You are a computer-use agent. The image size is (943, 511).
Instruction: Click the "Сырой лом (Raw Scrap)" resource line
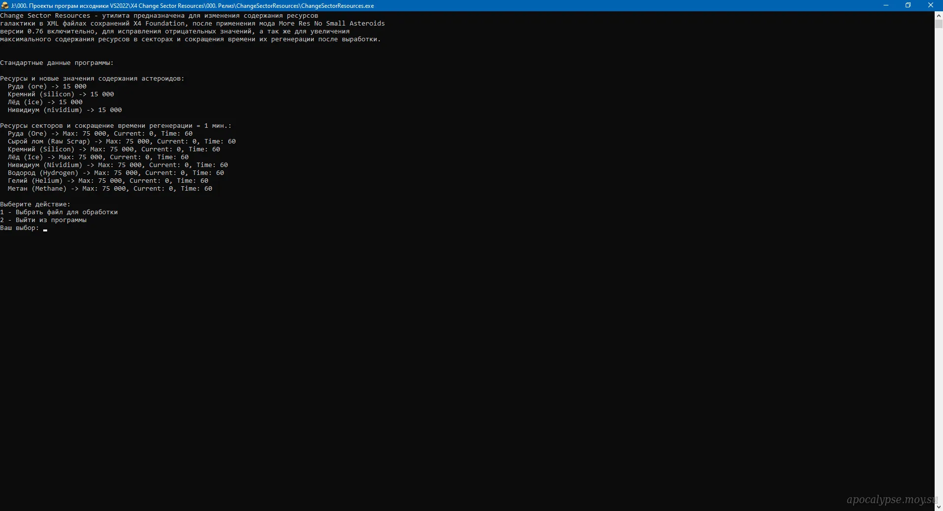122,142
